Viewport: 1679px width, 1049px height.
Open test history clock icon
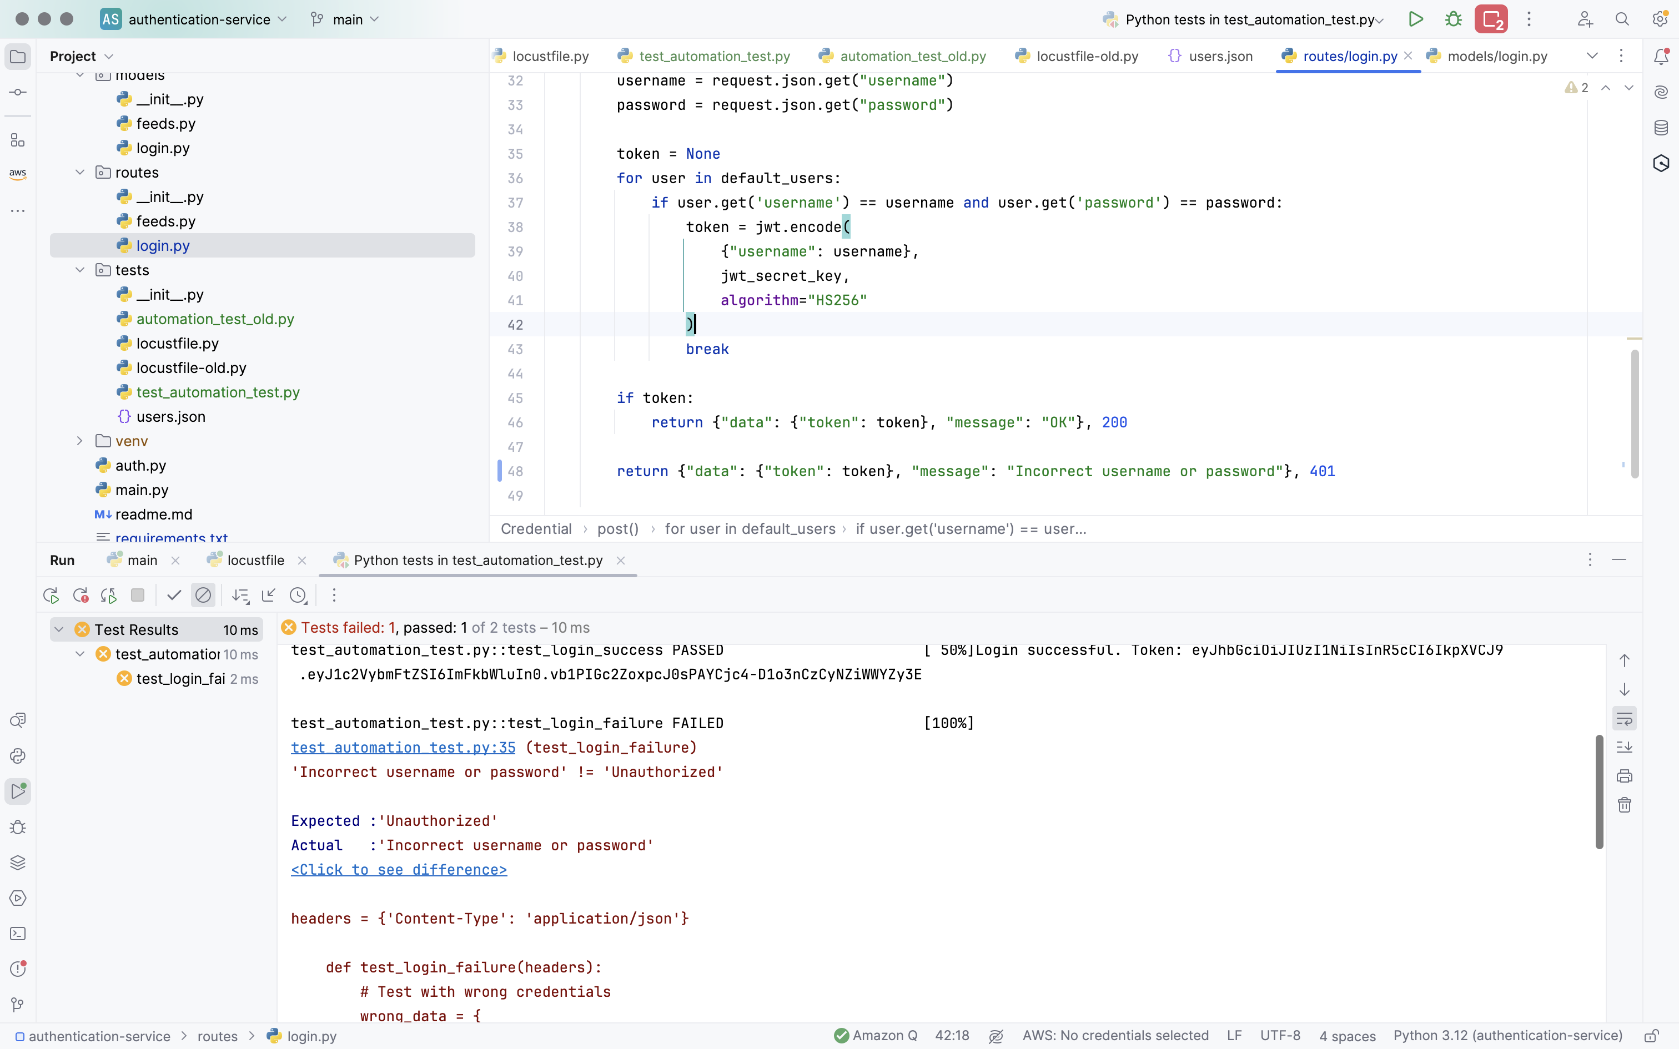pyautogui.click(x=298, y=595)
